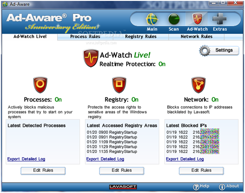Screen dimensions: 245x193
Task: Click the large Ad-Watch Live! shield logo
Action: coord(91,58)
